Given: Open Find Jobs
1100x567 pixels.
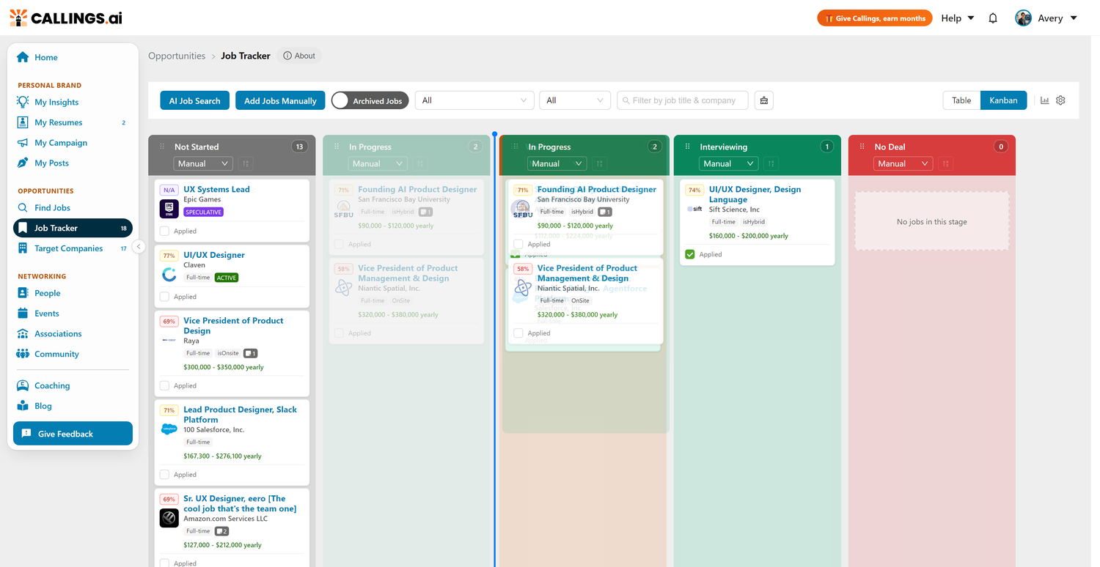Looking at the screenshot, I should [x=52, y=207].
